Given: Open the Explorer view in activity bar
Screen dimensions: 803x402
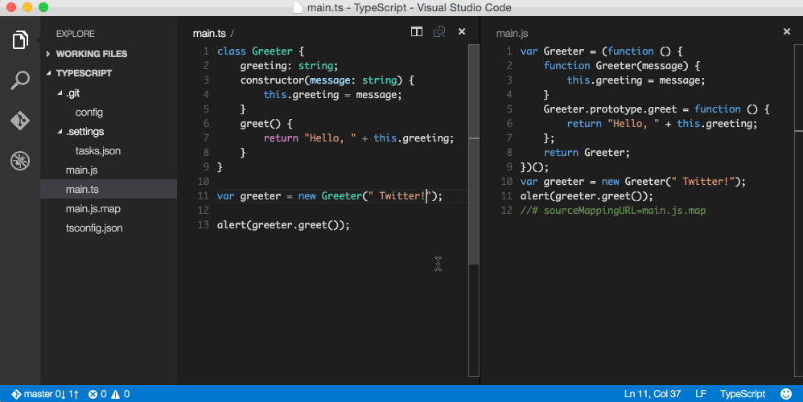Looking at the screenshot, I should 20,40.
